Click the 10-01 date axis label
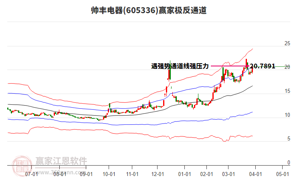Screen dimensions: 291x180 tap(109, 174)
